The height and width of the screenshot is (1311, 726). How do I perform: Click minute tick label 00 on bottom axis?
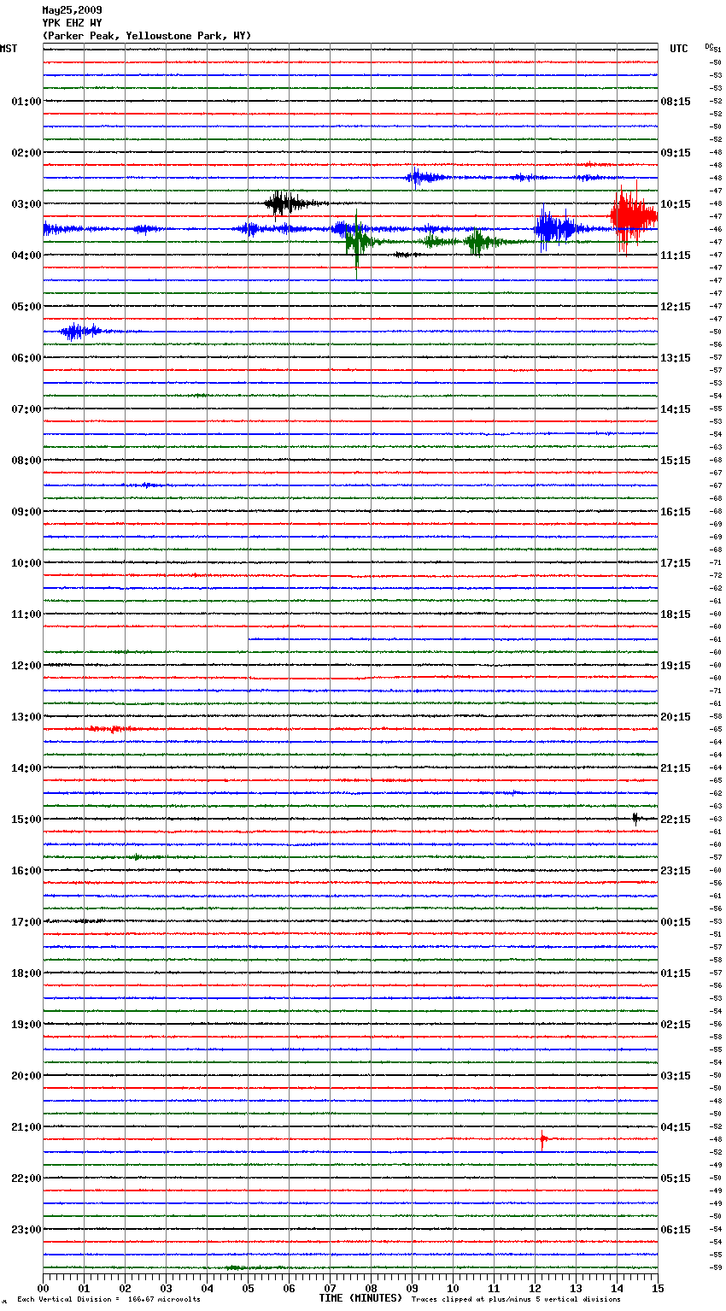[x=43, y=1288]
